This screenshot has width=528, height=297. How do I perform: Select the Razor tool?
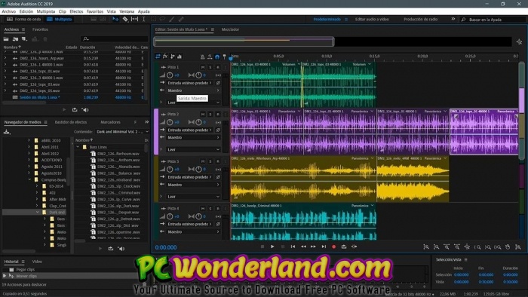coord(125,19)
